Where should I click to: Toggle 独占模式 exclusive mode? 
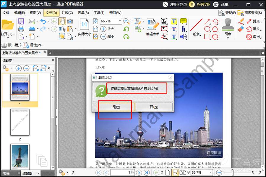[x=12, y=45]
